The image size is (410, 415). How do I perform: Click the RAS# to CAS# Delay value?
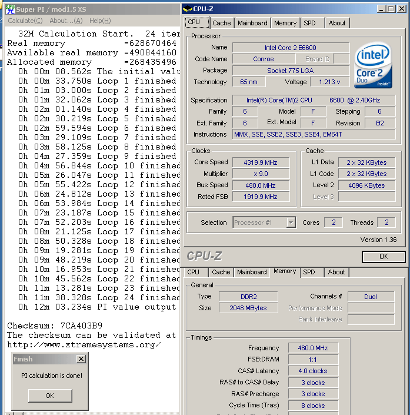[313, 383]
